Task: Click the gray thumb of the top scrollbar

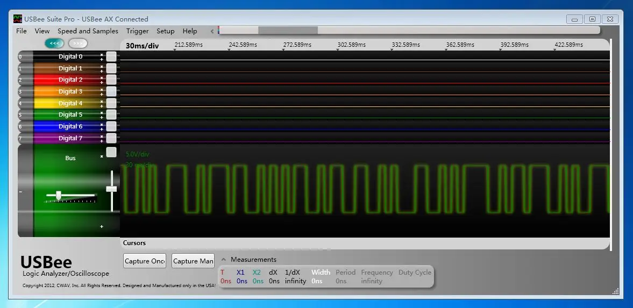Action: click(x=288, y=30)
